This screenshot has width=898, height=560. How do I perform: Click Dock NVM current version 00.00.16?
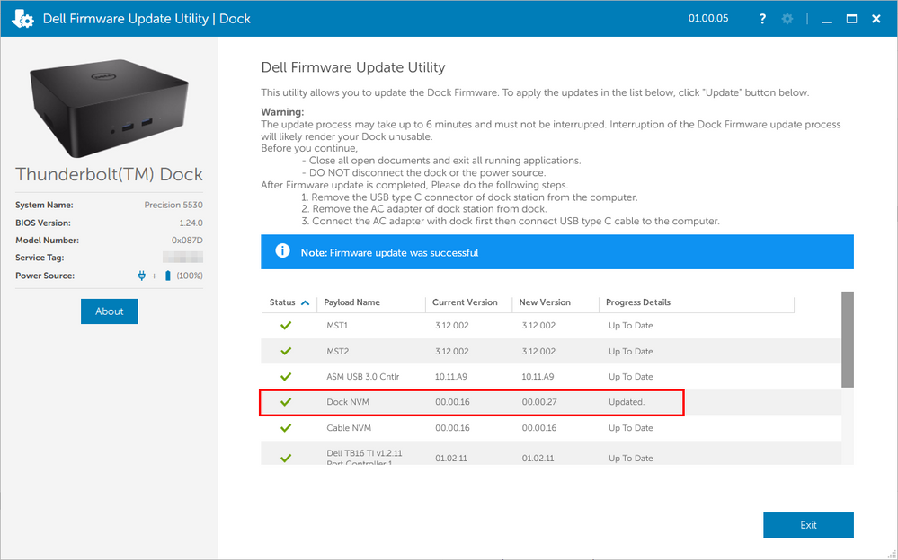(x=452, y=402)
